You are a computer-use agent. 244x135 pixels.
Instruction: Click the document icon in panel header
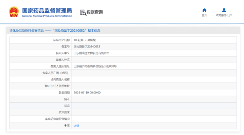pos(11,31)
